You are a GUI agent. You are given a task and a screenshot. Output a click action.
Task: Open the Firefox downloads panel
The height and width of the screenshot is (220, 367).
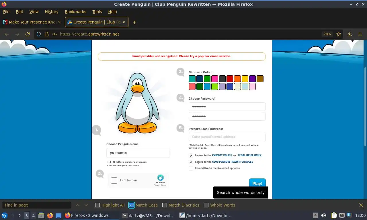(350, 34)
